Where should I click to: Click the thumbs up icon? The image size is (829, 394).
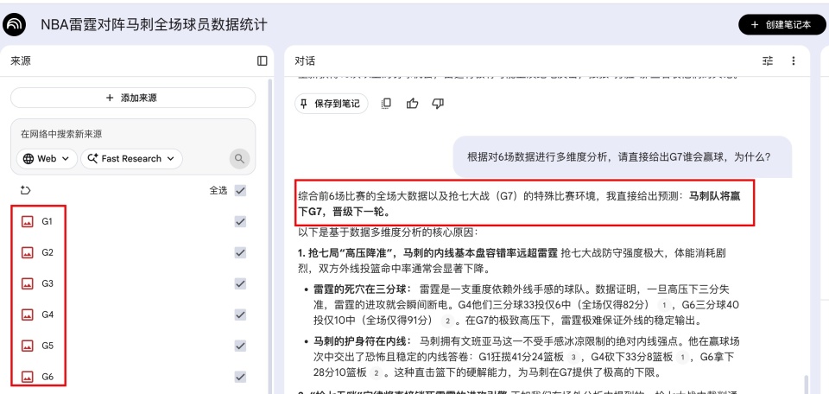413,104
